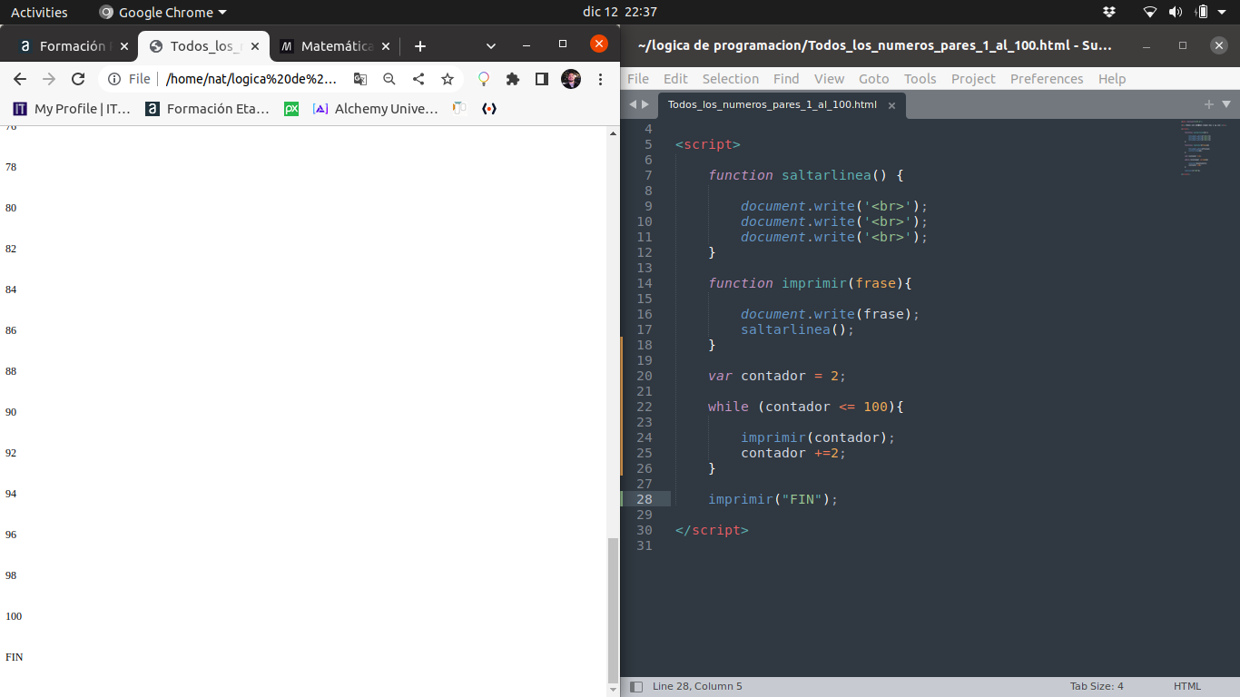The height and width of the screenshot is (697, 1240).
Task: Open Dropbox tray icon
Action: (1109, 13)
